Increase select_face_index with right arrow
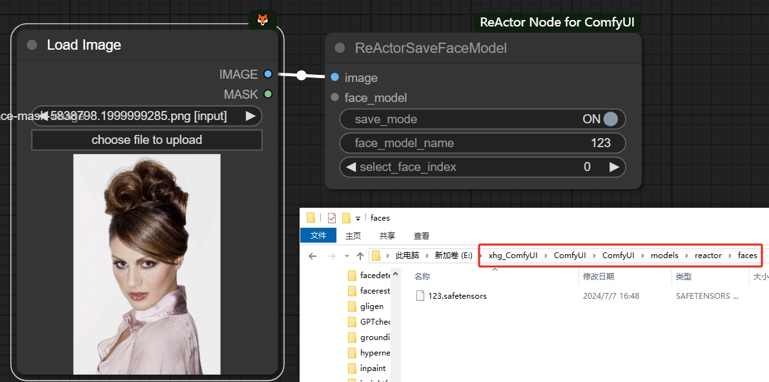 614,167
